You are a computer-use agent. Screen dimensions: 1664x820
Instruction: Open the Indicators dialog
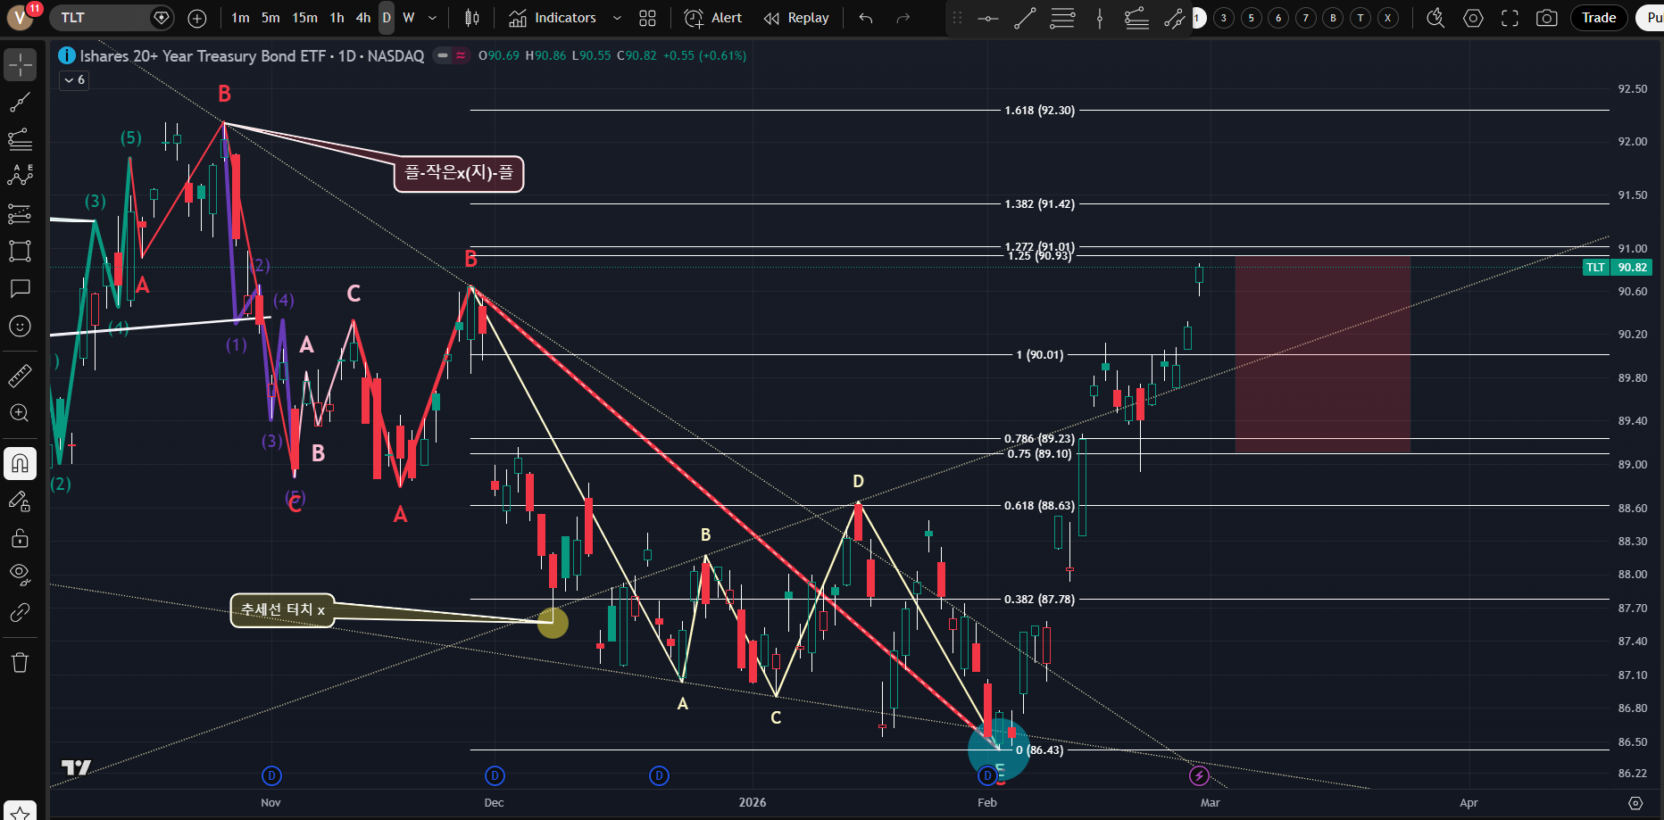pyautogui.click(x=553, y=18)
